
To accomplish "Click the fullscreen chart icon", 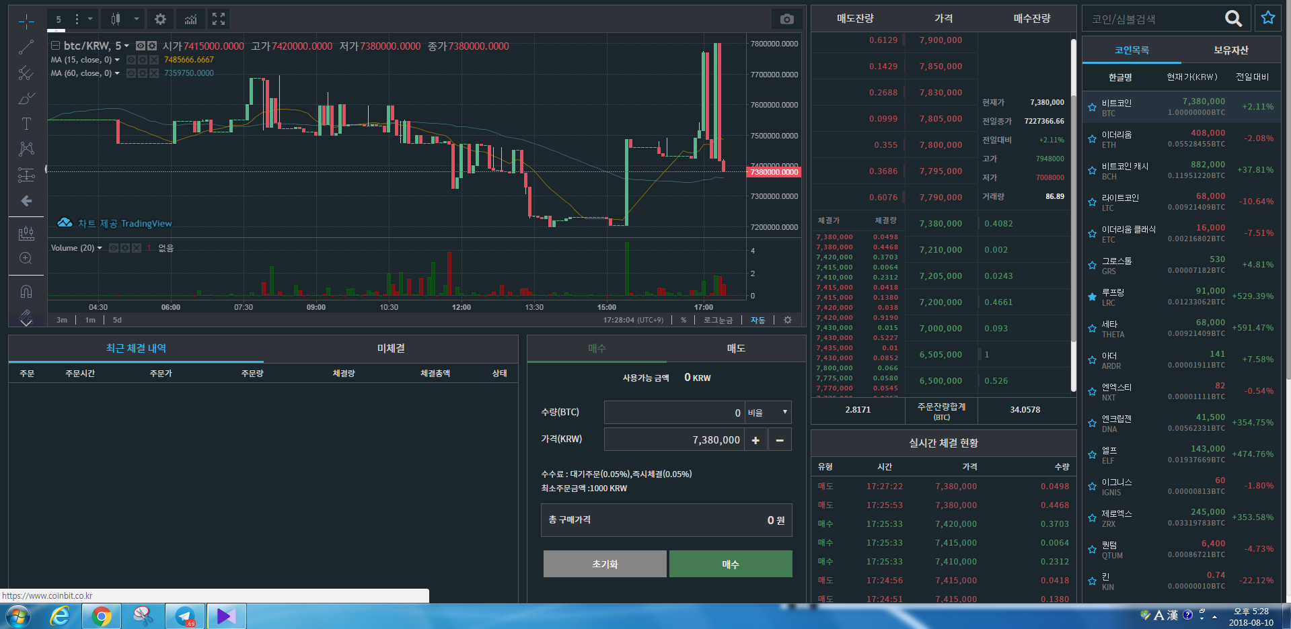I will 219,19.
